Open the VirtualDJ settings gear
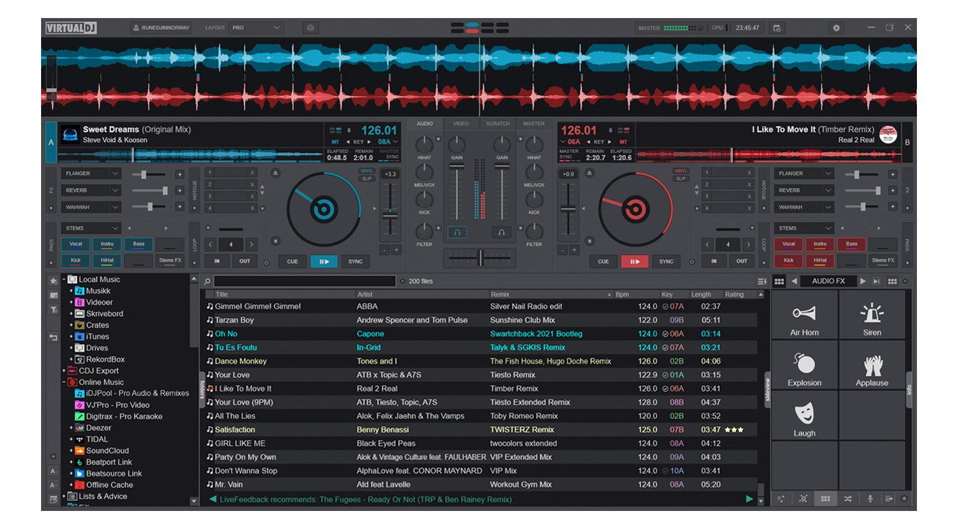 (837, 28)
